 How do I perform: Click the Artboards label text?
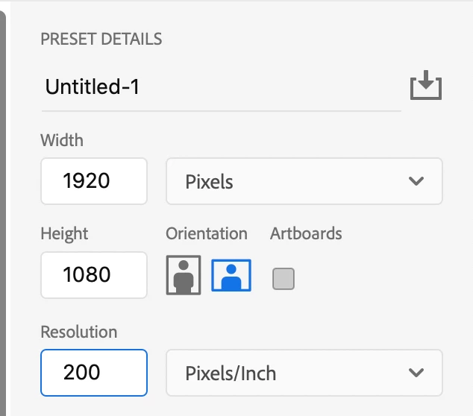tap(306, 233)
